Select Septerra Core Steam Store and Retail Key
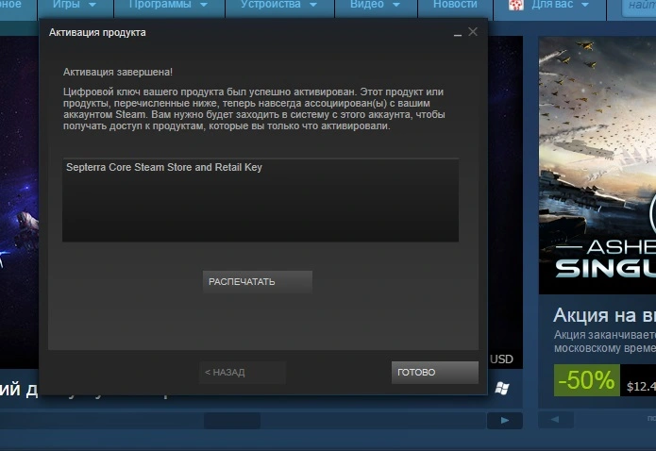The width and height of the screenshot is (656, 451). click(x=164, y=167)
